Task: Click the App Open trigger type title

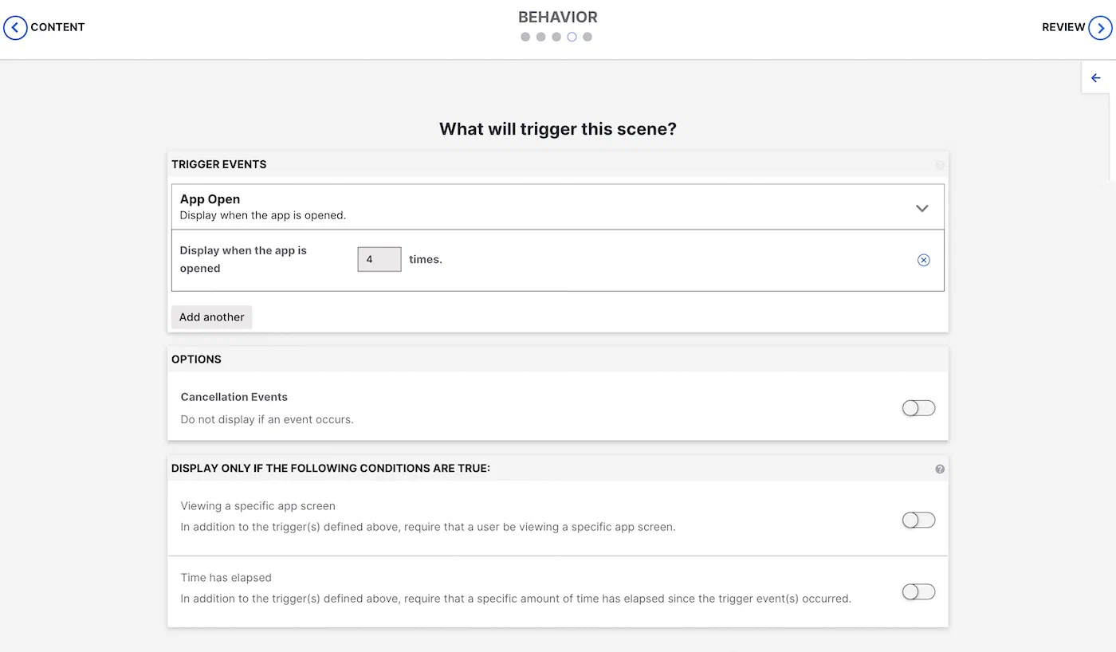Action: (x=210, y=199)
